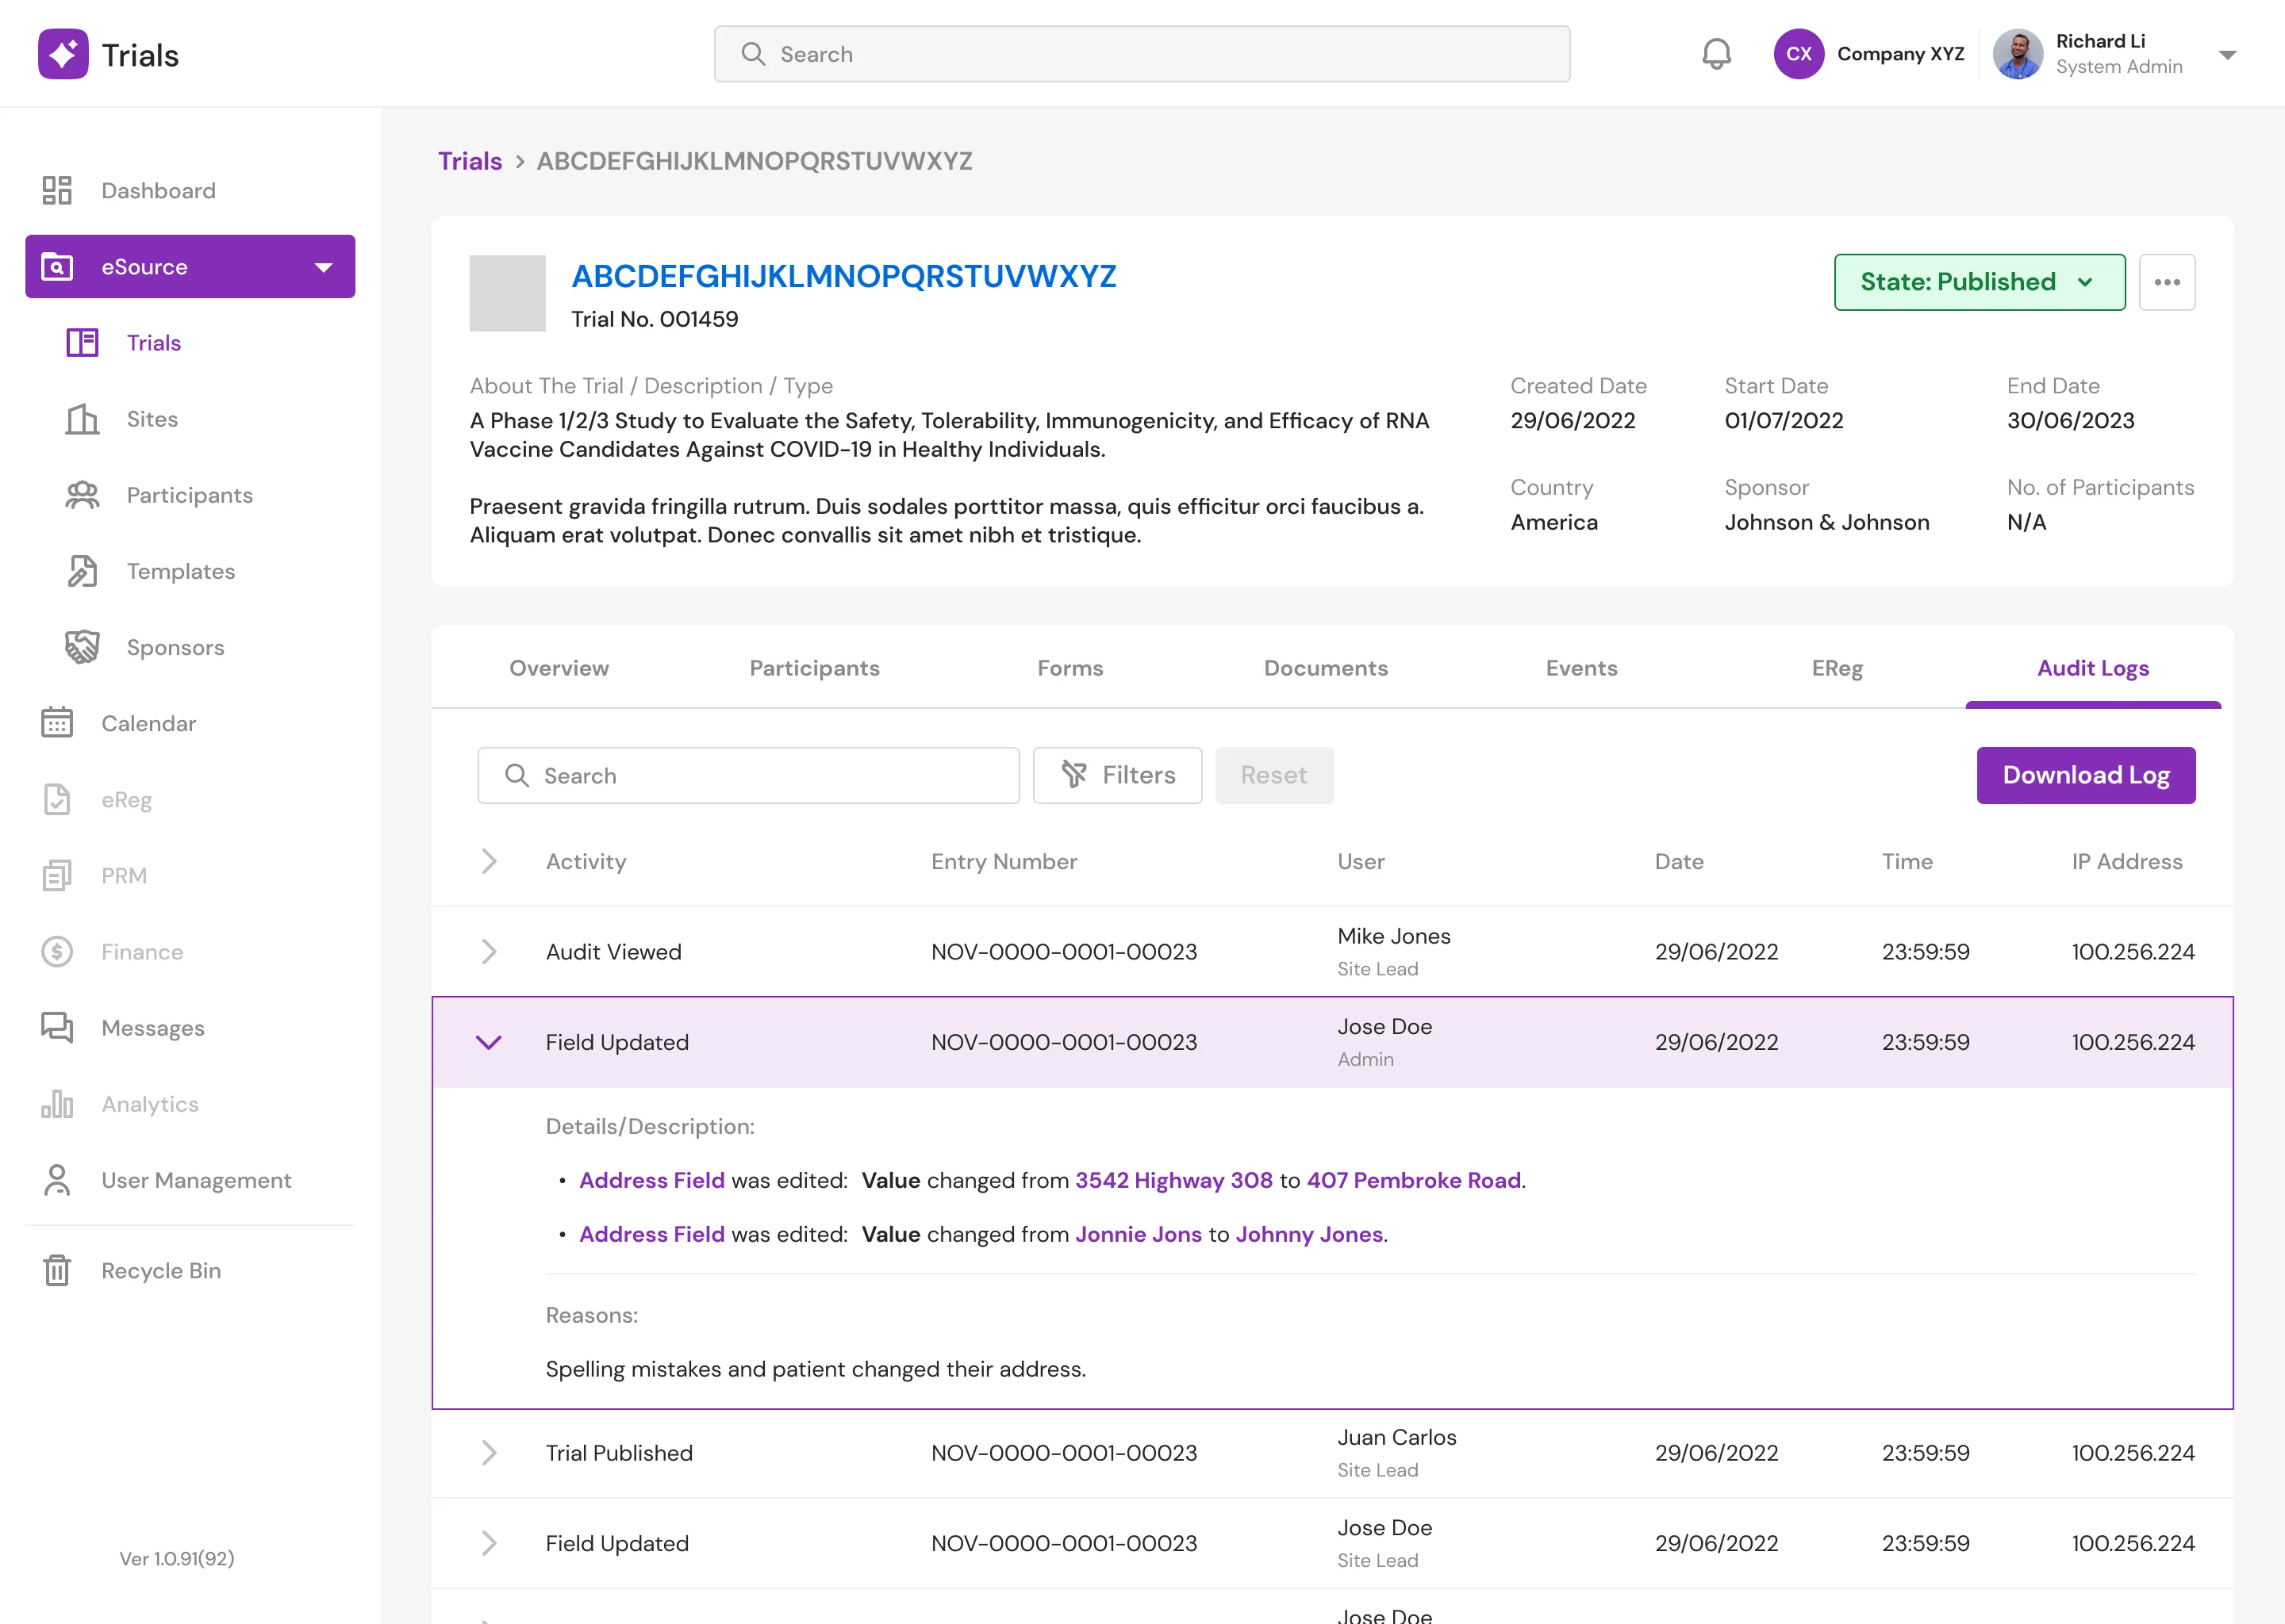Click the 407 Pembroke Road value
The width and height of the screenshot is (2285, 1624).
pos(1414,1180)
